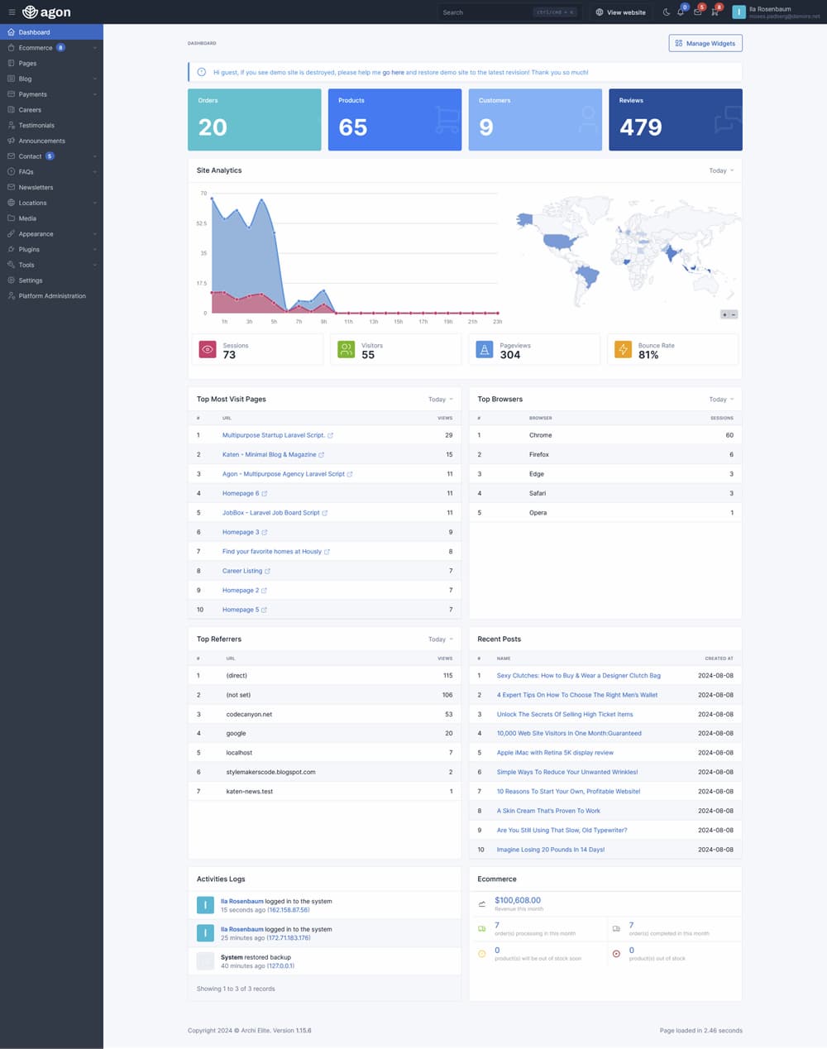
Task: Click IP address 172.71.183.176 link
Action: 289,937
